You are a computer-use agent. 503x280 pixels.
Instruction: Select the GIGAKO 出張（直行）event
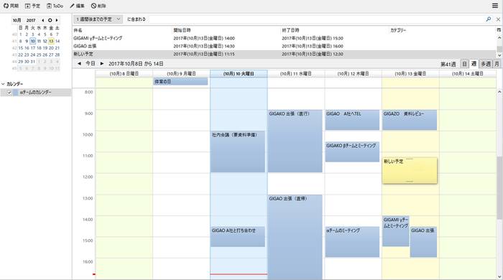click(x=295, y=141)
